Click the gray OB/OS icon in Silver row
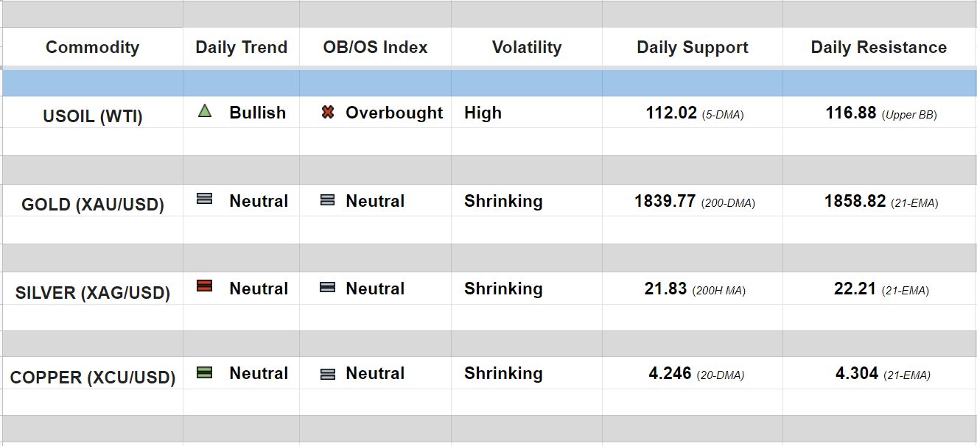The height and width of the screenshot is (446, 977). pos(328,288)
